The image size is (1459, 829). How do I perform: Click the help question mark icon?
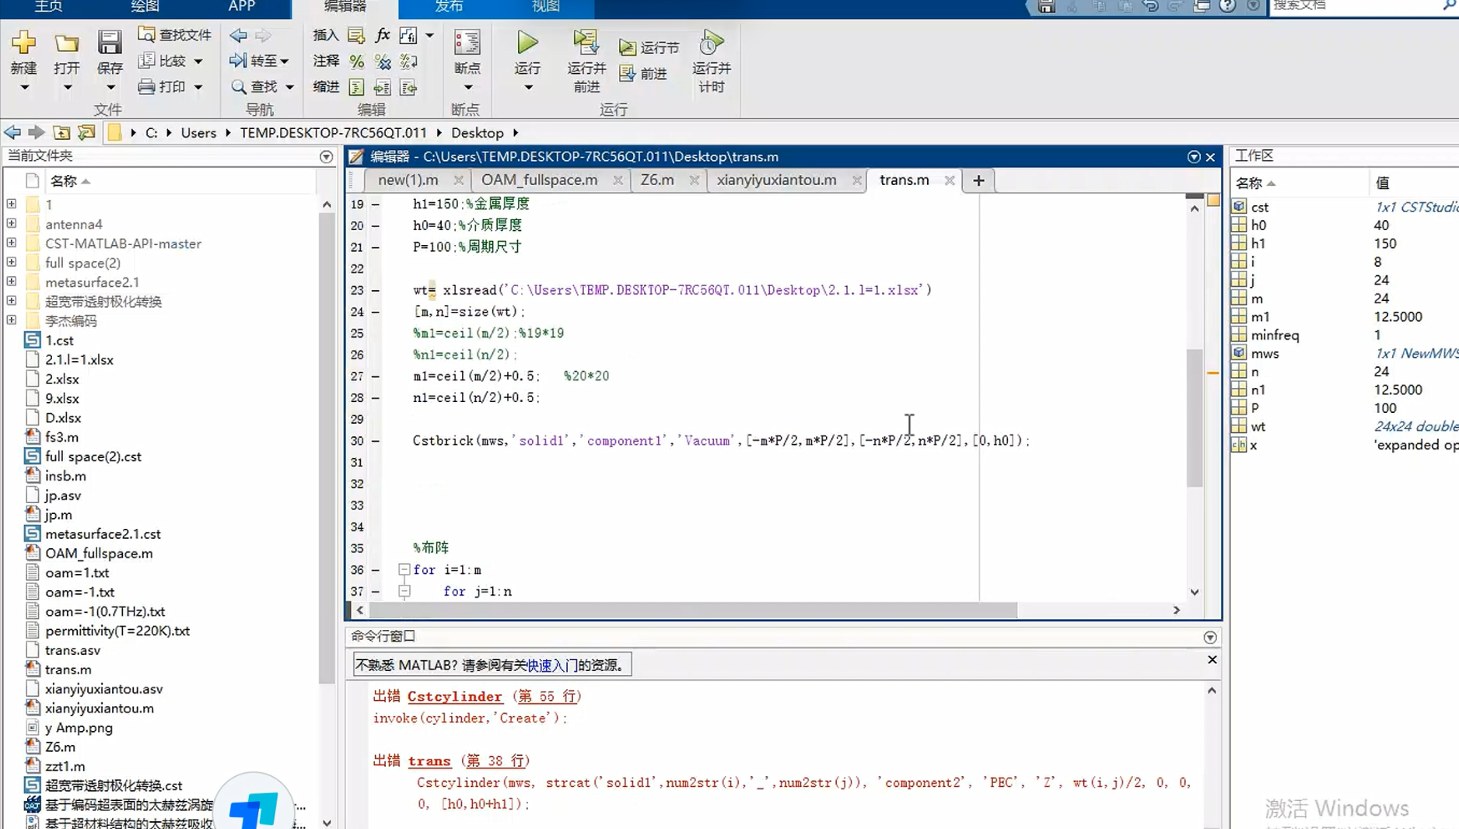tap(1227, 6)
